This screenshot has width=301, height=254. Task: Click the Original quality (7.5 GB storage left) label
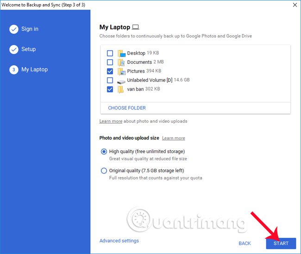click(x=147, y=171)
